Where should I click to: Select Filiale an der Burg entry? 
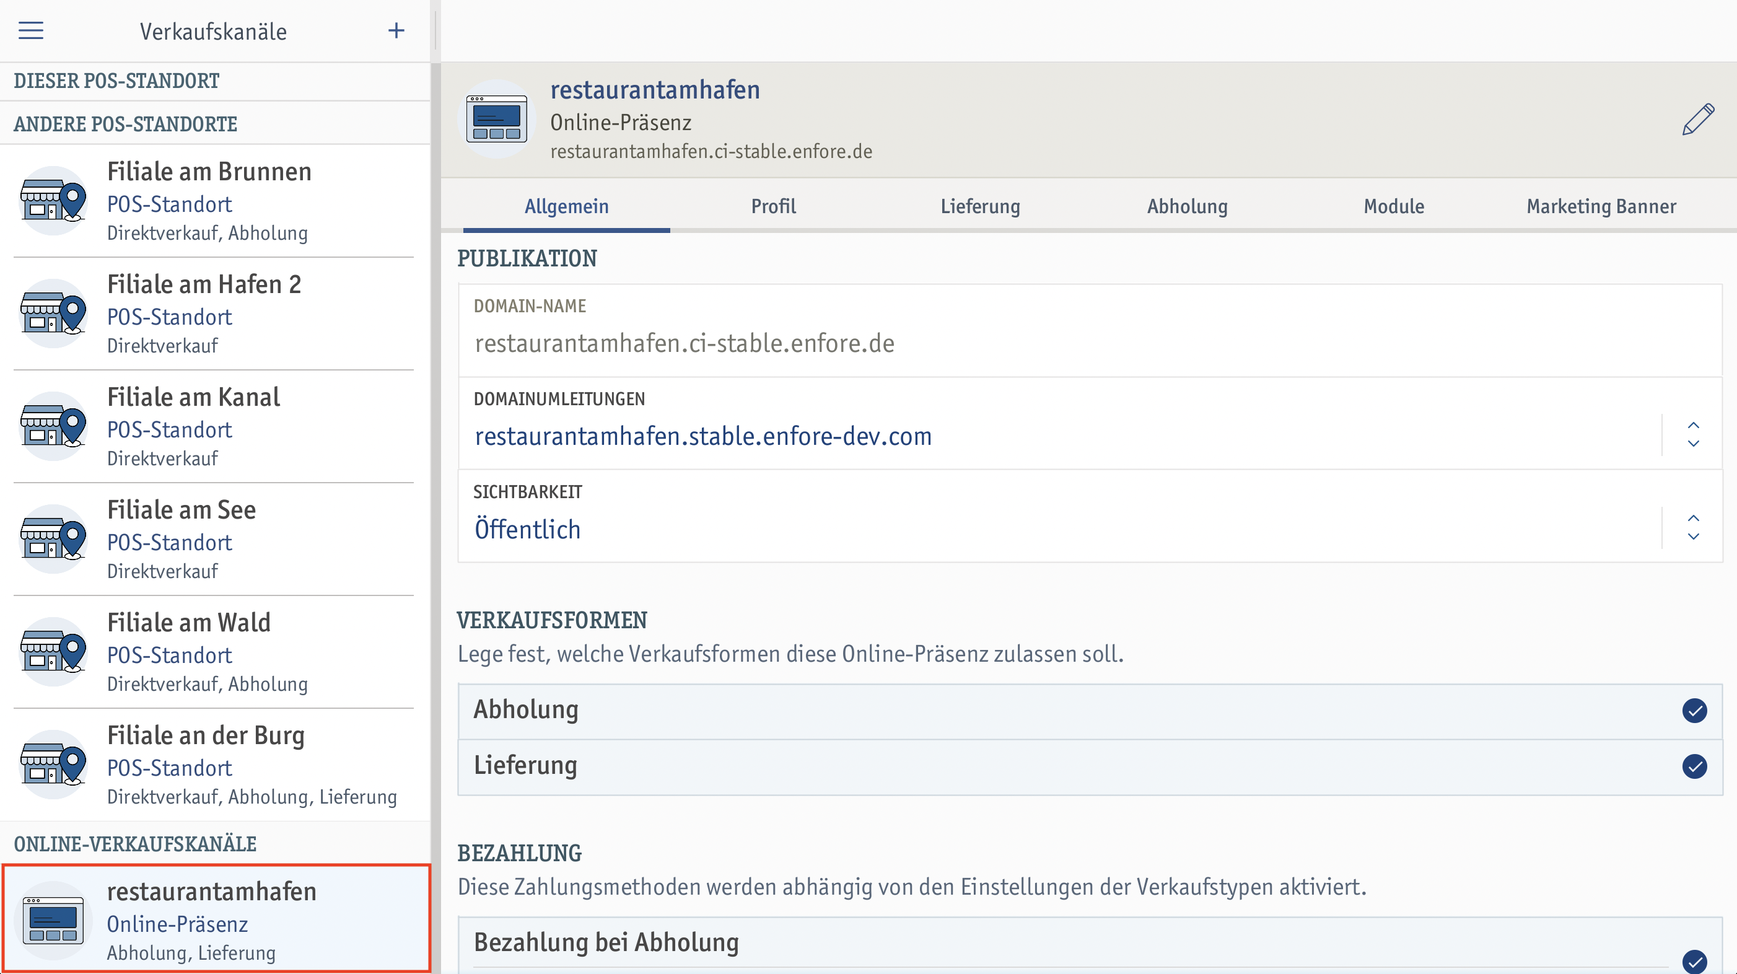click(x=215, y=763)
